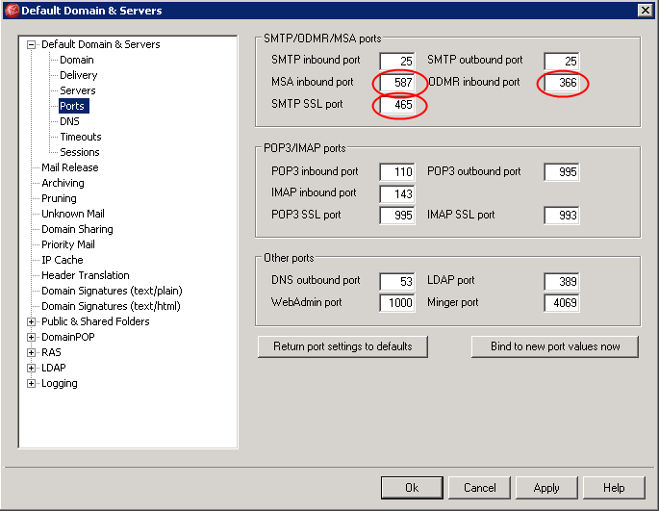Open the Servers settings page
Screen dimensions: 659x511
[78, 90]
